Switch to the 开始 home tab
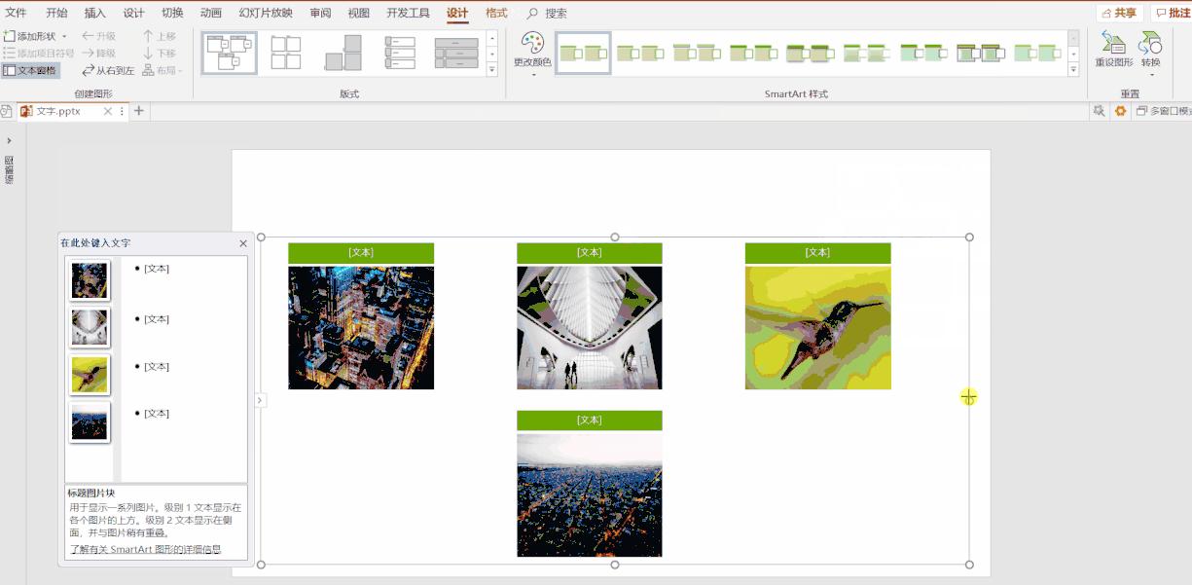Image resolution: width=1192 pixels, height=585 pixels. click(56, 14)
